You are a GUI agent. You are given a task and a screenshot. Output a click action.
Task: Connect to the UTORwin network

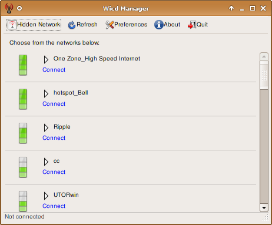point(54,206)
